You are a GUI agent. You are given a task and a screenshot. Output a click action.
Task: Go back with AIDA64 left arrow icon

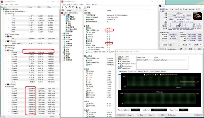tap(63, 7)
